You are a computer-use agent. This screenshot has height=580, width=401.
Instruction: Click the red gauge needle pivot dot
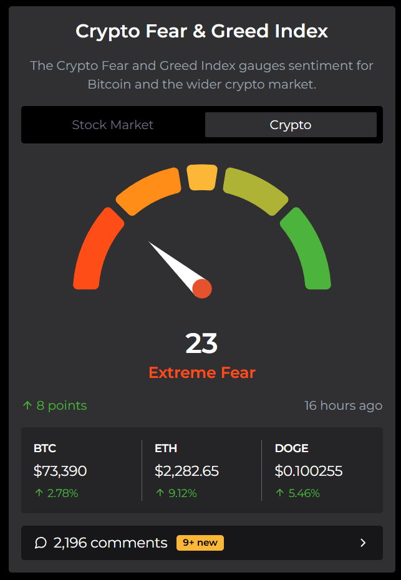point(202,289)
